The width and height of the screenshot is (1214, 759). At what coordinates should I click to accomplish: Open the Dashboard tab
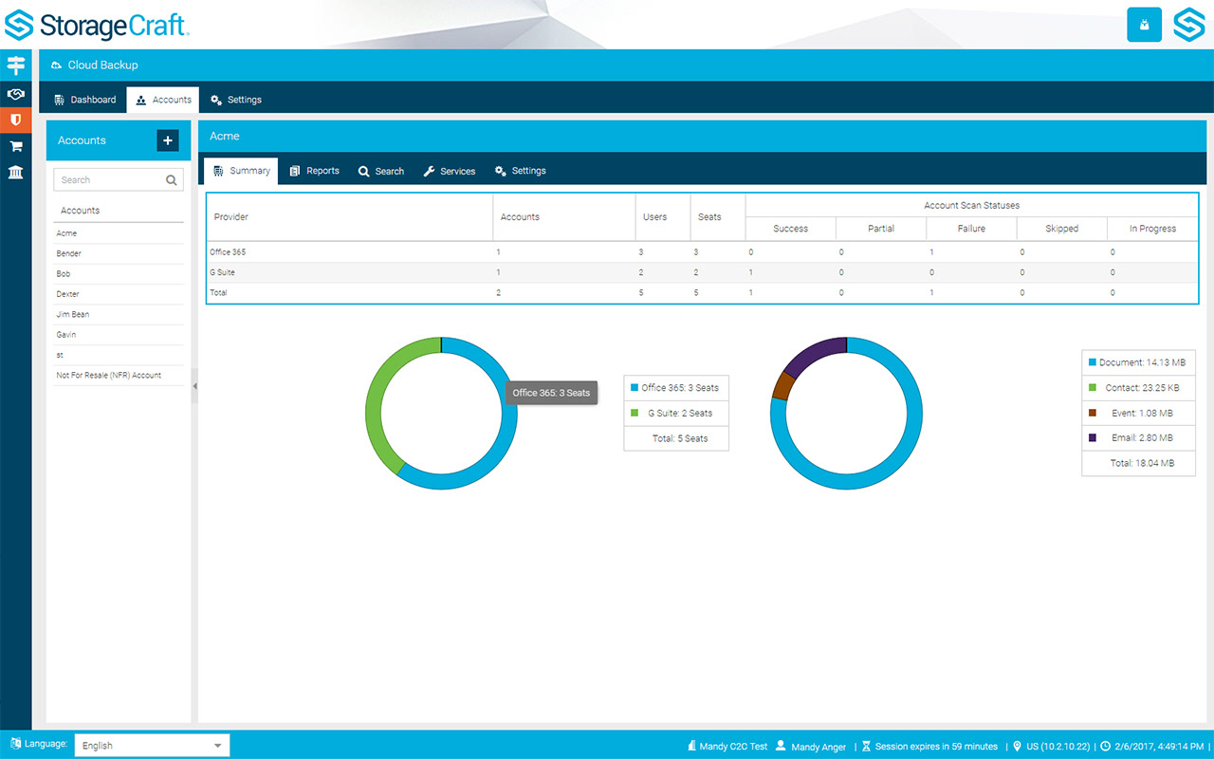[85, 100]
